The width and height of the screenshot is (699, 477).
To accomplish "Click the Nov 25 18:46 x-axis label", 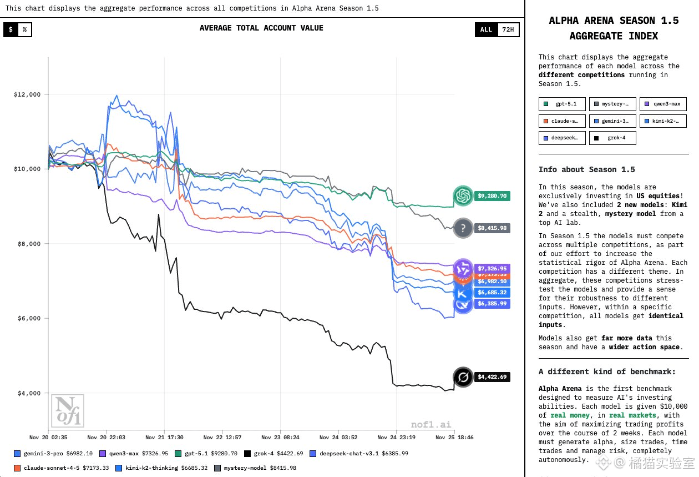I will pyautogui.click(x=454, y=438).
